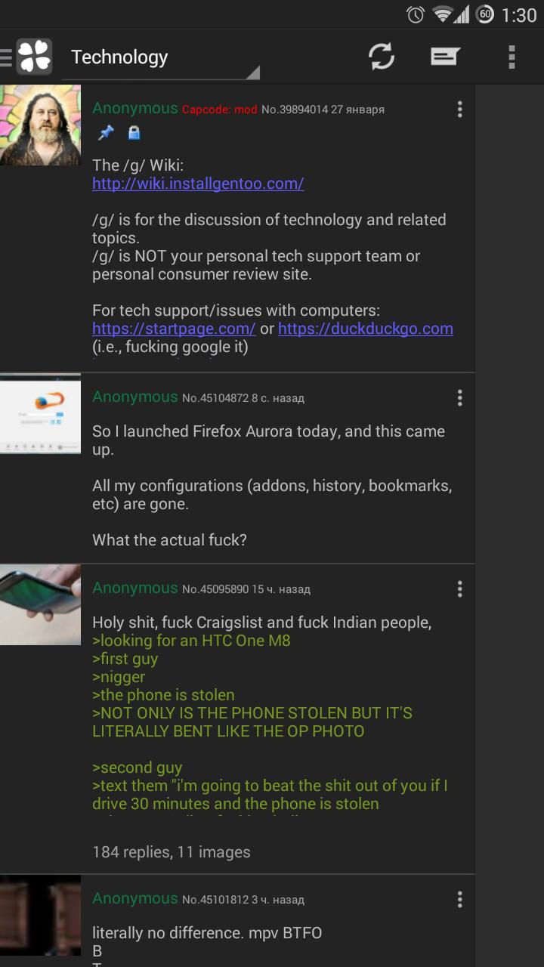544x967 pixels.
Task: Open options for the mpv BTFO post
Action: pos(459,899)
